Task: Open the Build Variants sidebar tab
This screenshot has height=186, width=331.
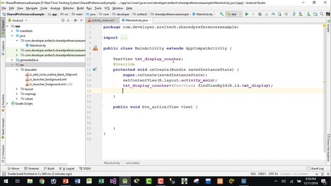Action: click(3, 128)
